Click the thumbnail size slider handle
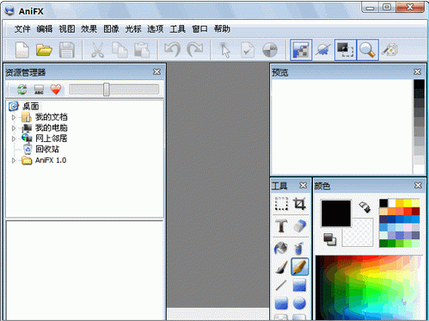The width and height of the screenshot is (429, 321). (x=107, y=90)
